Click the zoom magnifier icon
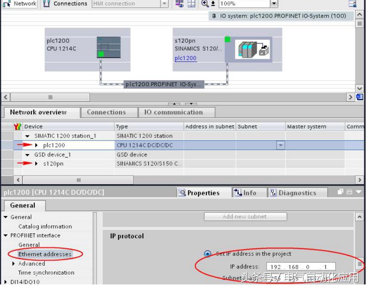Image resolution: width=366 pixels, height=287 pixels. click(205, 3)
